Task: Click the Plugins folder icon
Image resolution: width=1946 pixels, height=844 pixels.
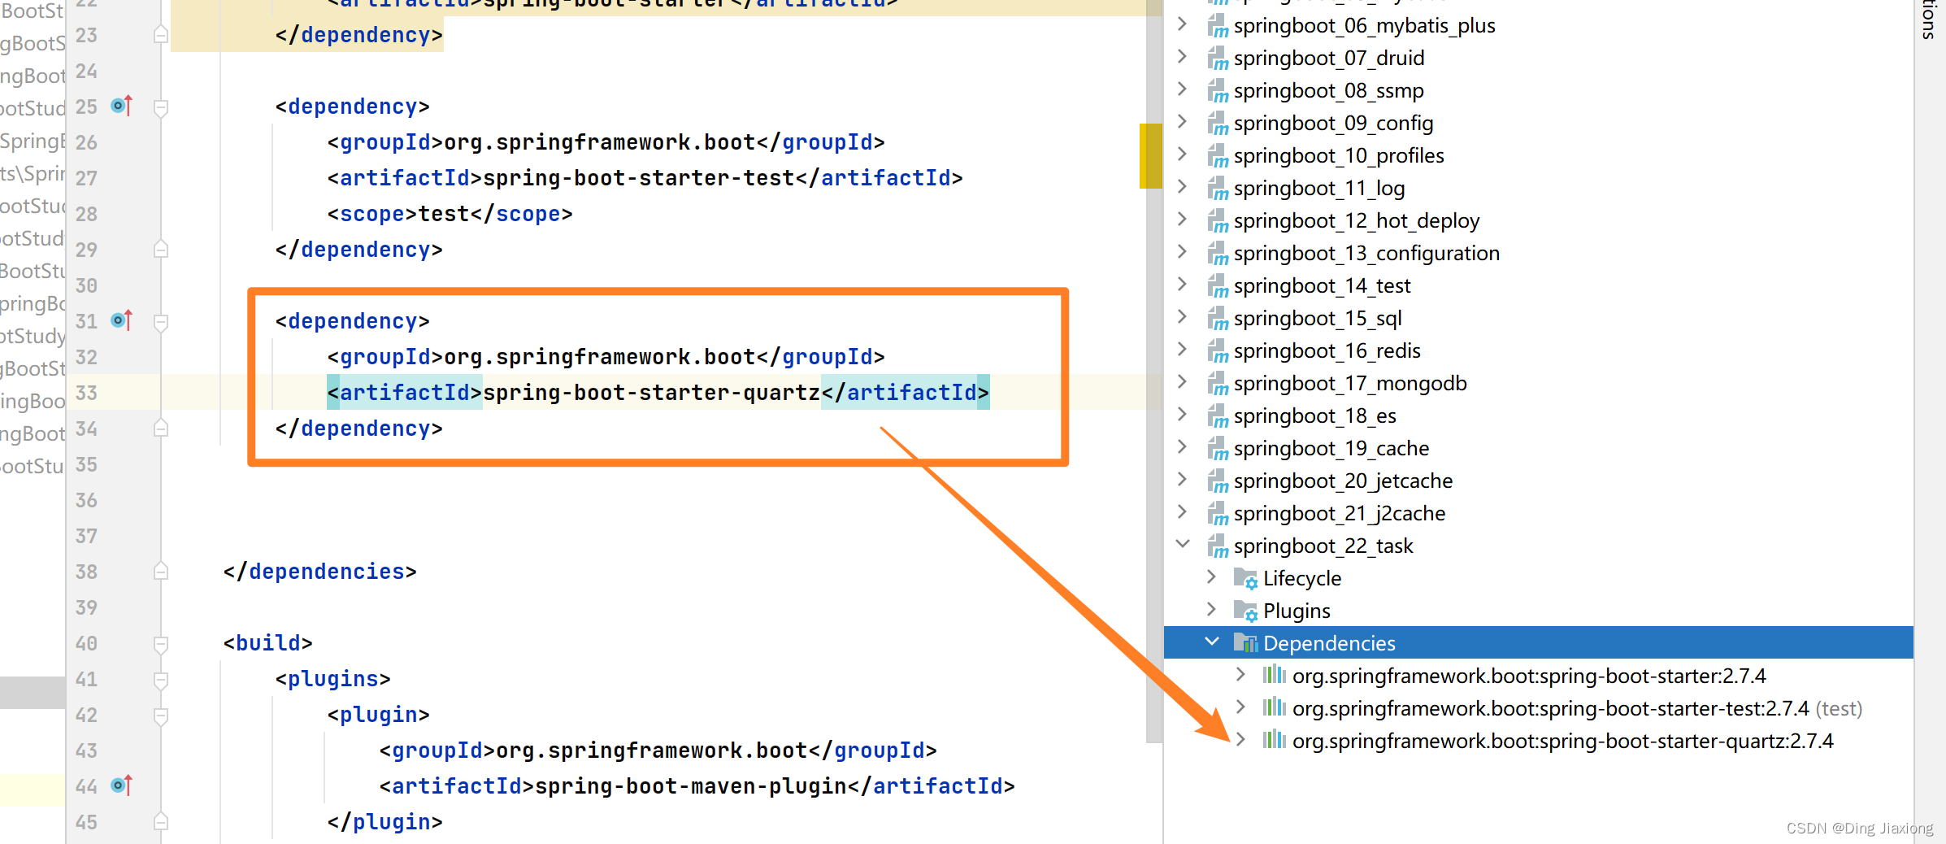Action: 1245,611
